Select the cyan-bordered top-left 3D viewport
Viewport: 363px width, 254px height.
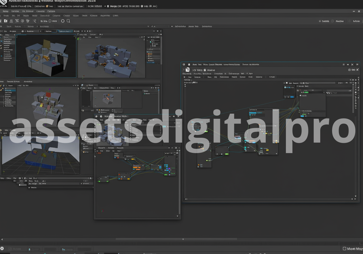coord(46,56)
